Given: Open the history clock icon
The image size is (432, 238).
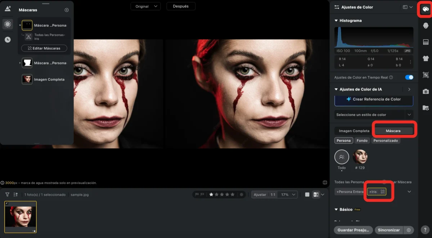Looking at the screenshot, I should [8, 40].
